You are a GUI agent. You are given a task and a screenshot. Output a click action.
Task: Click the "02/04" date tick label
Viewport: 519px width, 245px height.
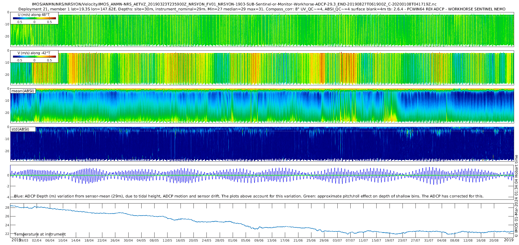[x=37, y=240]
